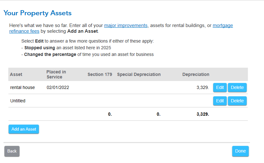Click the Placed in Service column header
Screen dimensions: 264x163
coord(56,74)
